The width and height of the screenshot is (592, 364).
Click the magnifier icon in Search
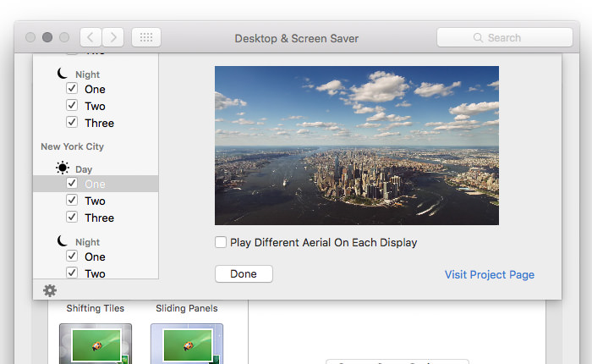[x=478, y=38]
